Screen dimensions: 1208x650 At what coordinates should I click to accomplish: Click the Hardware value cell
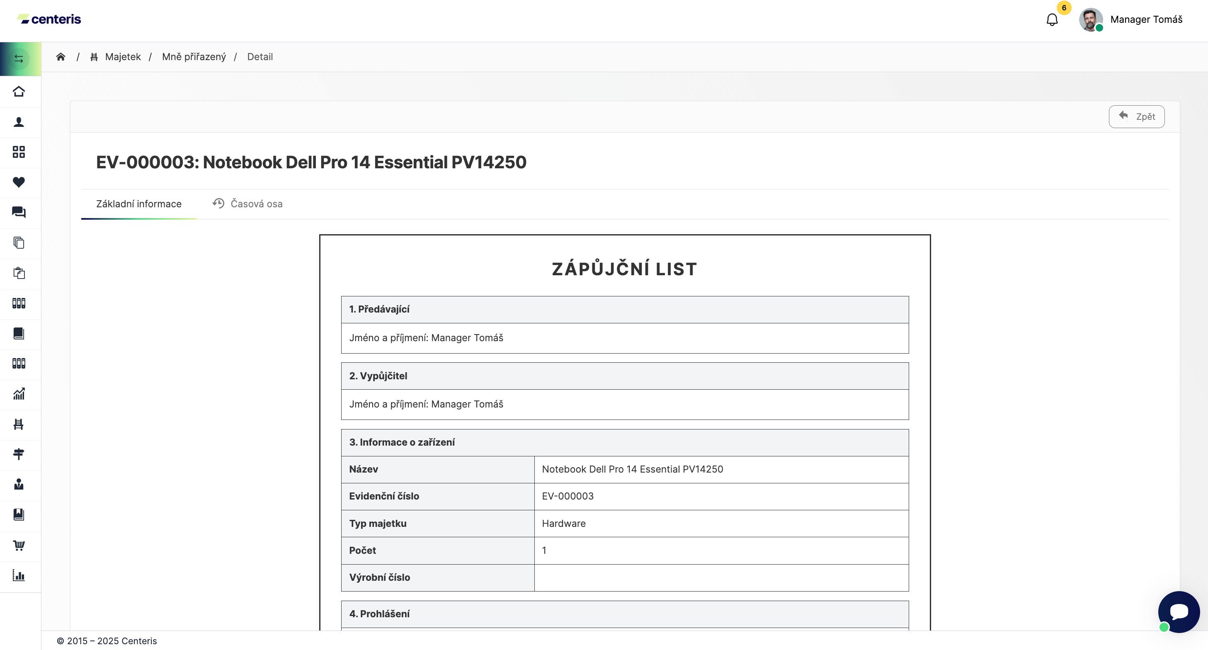coord(721,524)
